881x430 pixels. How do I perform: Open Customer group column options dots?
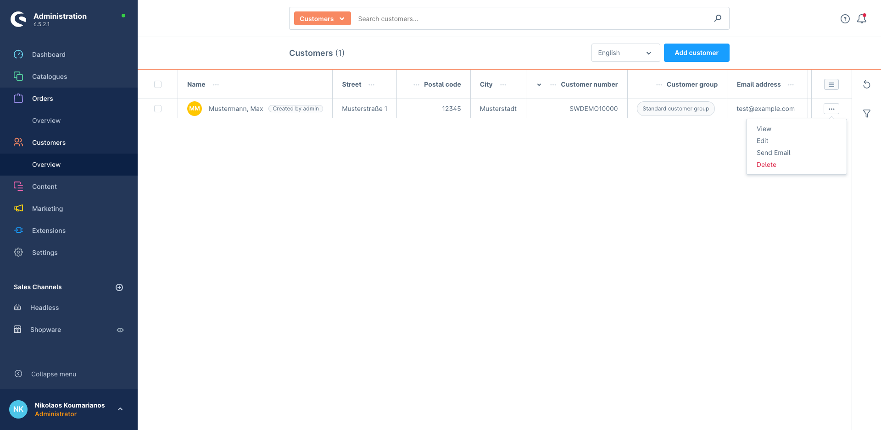click(659, 85)
